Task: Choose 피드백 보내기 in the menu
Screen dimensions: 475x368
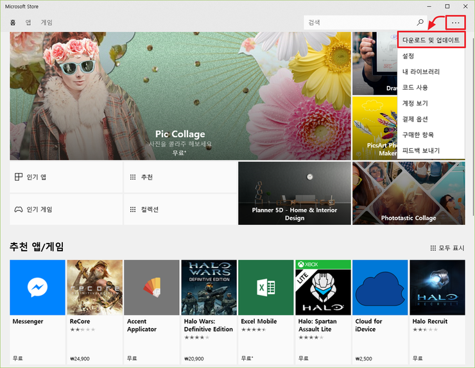Action: (x=431, y=151)
